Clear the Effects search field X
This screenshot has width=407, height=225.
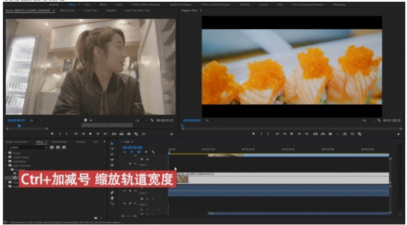coord(46,147)
